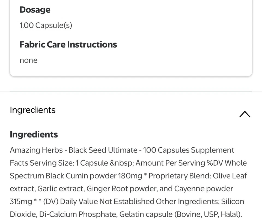
Task: Click the '100 Capsules Supplement' text
Action: [189, 150]
